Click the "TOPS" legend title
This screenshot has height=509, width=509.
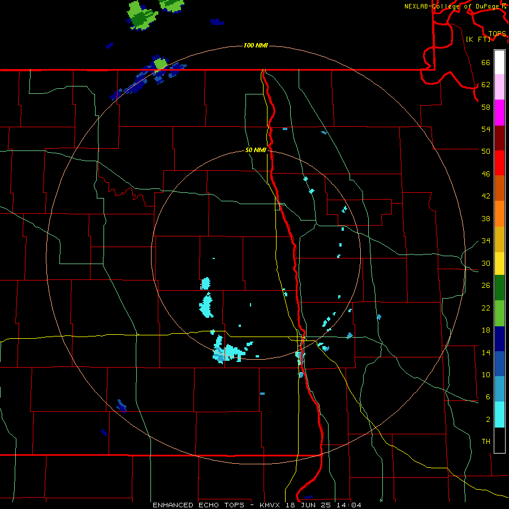tap(497, 34)
